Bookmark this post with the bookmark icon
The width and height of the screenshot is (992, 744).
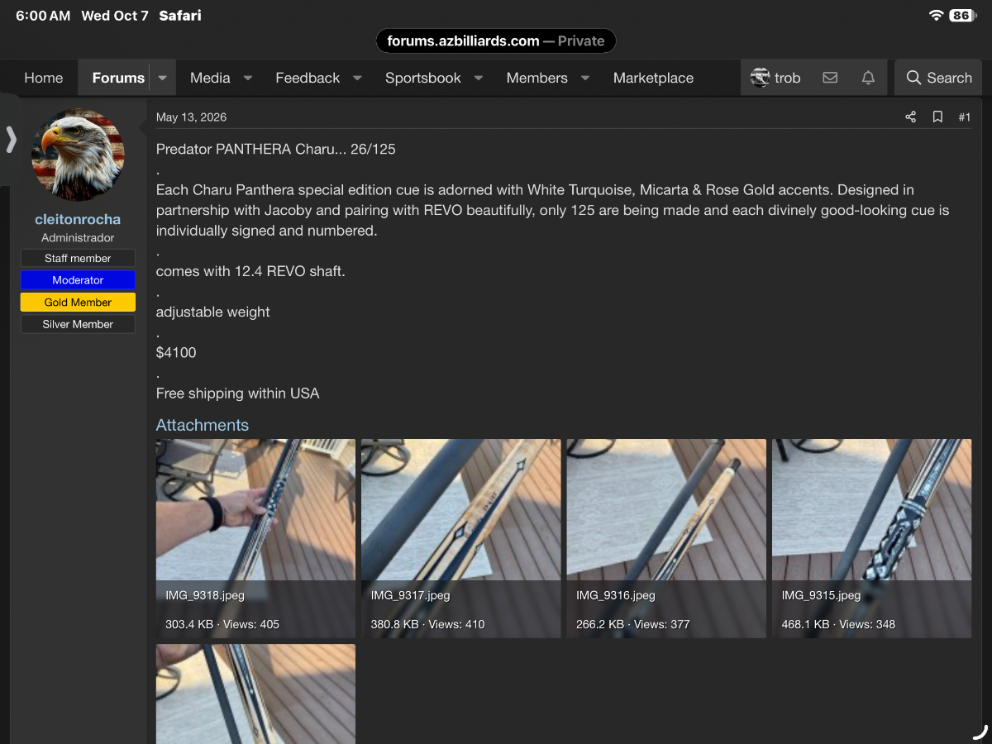click(937, 117)
